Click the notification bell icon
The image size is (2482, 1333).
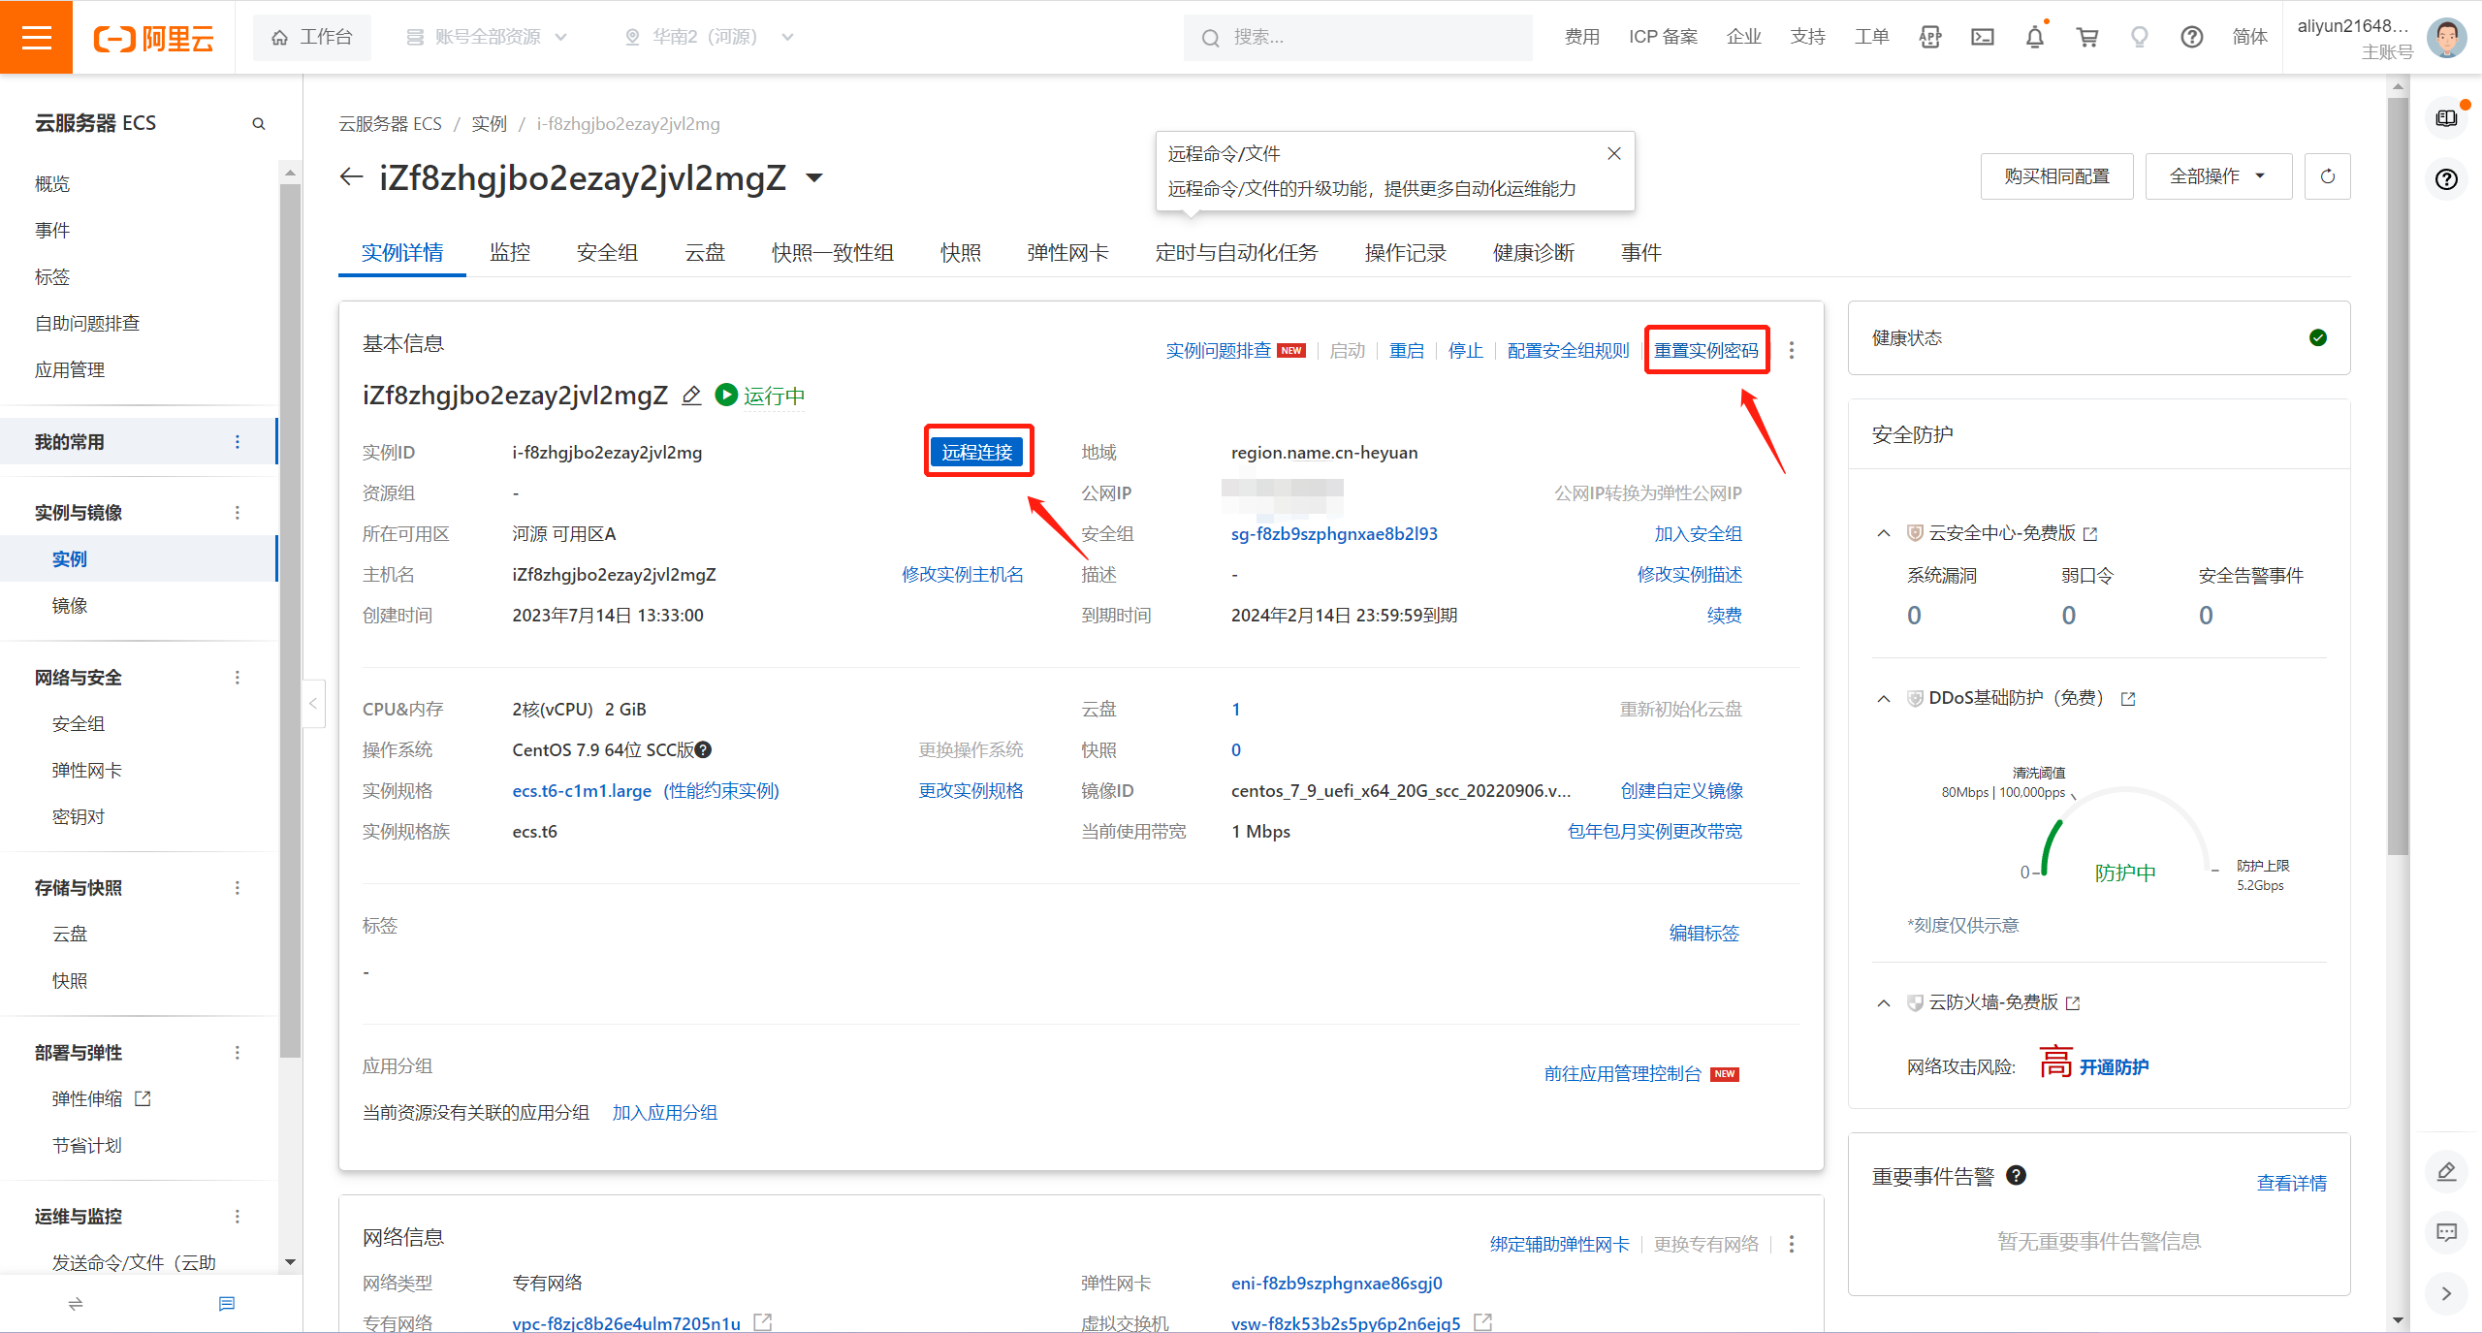2034,37
